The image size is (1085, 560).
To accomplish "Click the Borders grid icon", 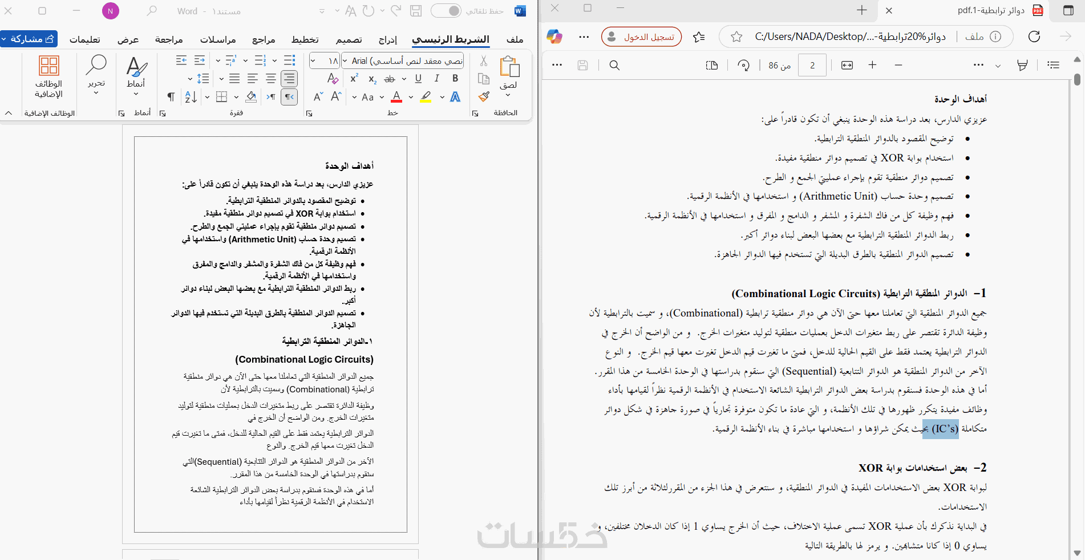I will tap(222, 97).
